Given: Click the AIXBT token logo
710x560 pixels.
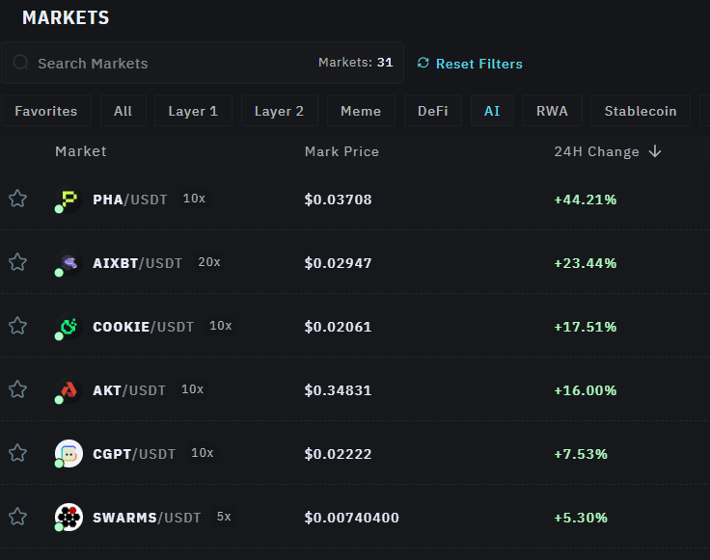Looking at the screenshot, I should (68, 263).
